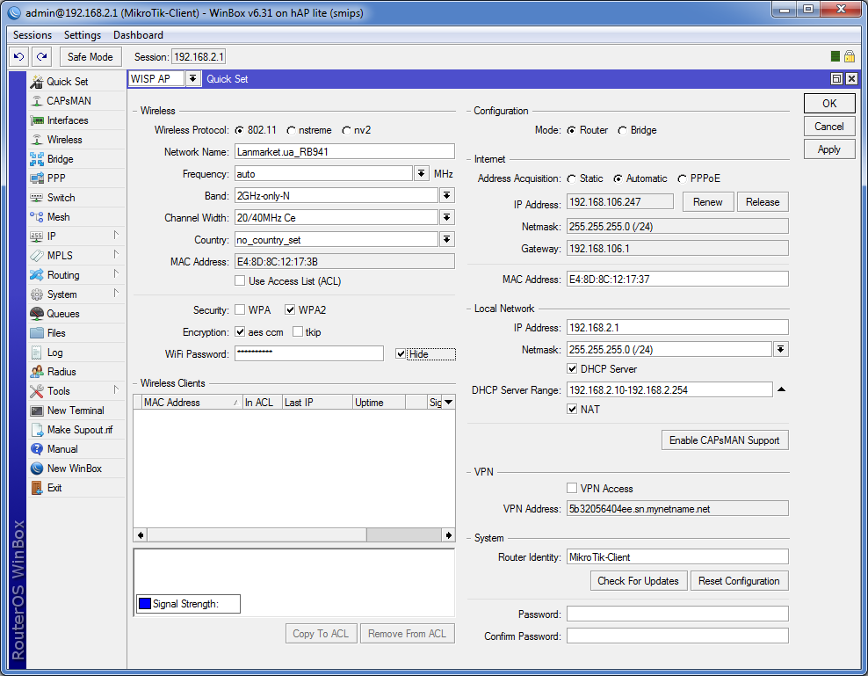
Task: Toggle tkip encryption checkbox
Action: [298, 332]
